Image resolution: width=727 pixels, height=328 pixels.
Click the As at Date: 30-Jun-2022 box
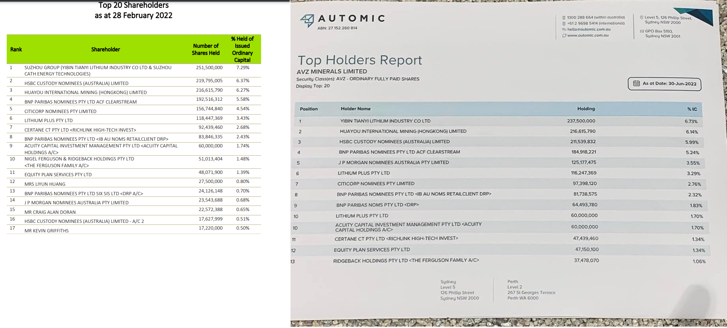[x=665, y=84]
